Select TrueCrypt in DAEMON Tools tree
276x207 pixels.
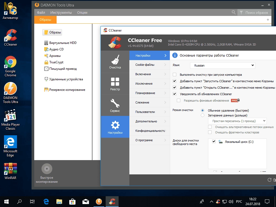[x=54, y=62]
